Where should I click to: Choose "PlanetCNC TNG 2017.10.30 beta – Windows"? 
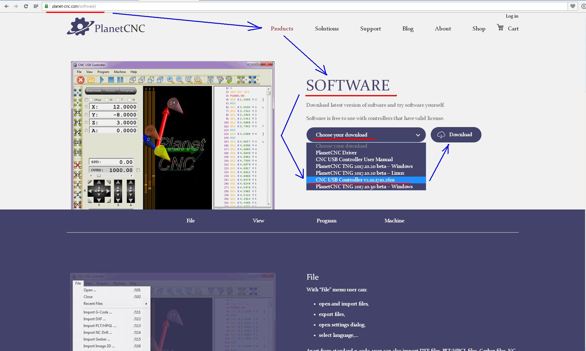pos(366,186)
